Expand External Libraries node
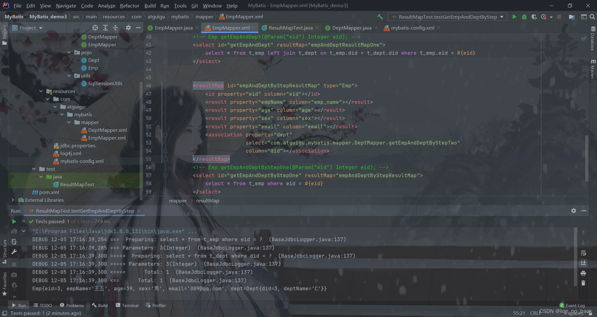Image resolution: width=597 pixels, height=317 pixels. tap(13, 200)
